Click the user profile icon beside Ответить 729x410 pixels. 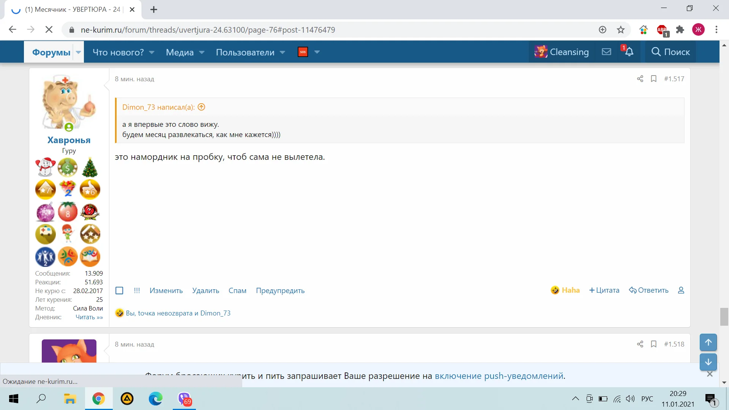click(x=681, y=290)
